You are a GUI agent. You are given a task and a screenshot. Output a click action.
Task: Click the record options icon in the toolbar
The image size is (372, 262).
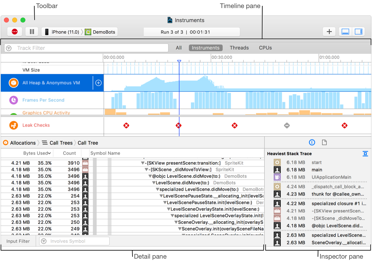click(15, 32)
